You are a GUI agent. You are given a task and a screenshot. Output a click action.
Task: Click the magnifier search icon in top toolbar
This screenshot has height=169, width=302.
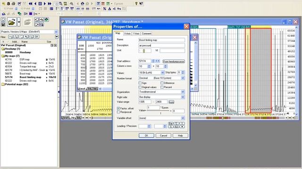point(60,3)
